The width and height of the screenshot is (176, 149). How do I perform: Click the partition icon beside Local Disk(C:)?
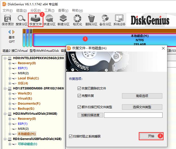click(14, 78)
